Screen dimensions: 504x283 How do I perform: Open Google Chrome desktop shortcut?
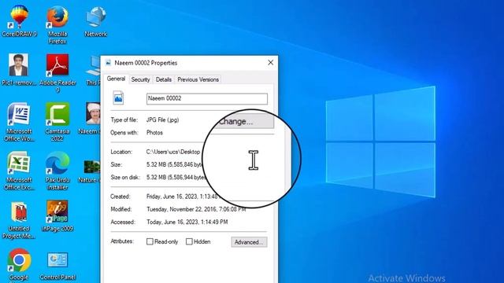[19, 265]
